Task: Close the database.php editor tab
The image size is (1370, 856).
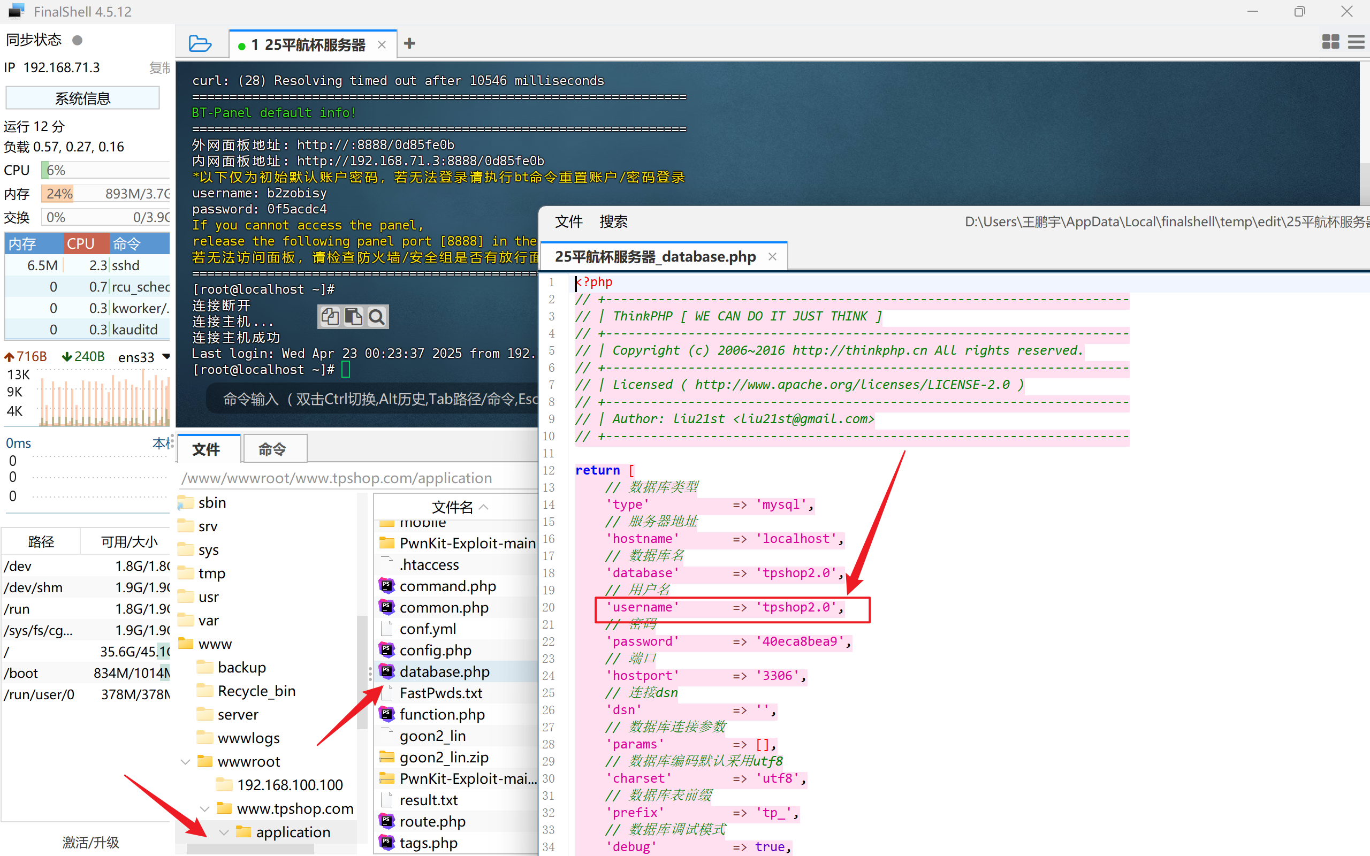Action: pos(772,256)
